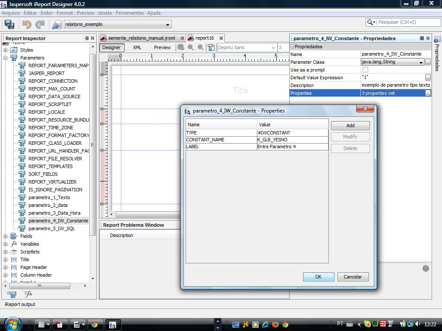The height and width of the screenshot is (331, 442).
Task: Close the semente_relatorio_manual.jrxml tab
Action: point(183,38)
